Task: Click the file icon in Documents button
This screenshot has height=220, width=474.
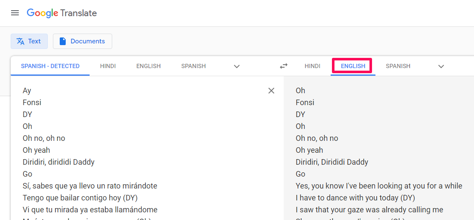Action: [63, 41]
